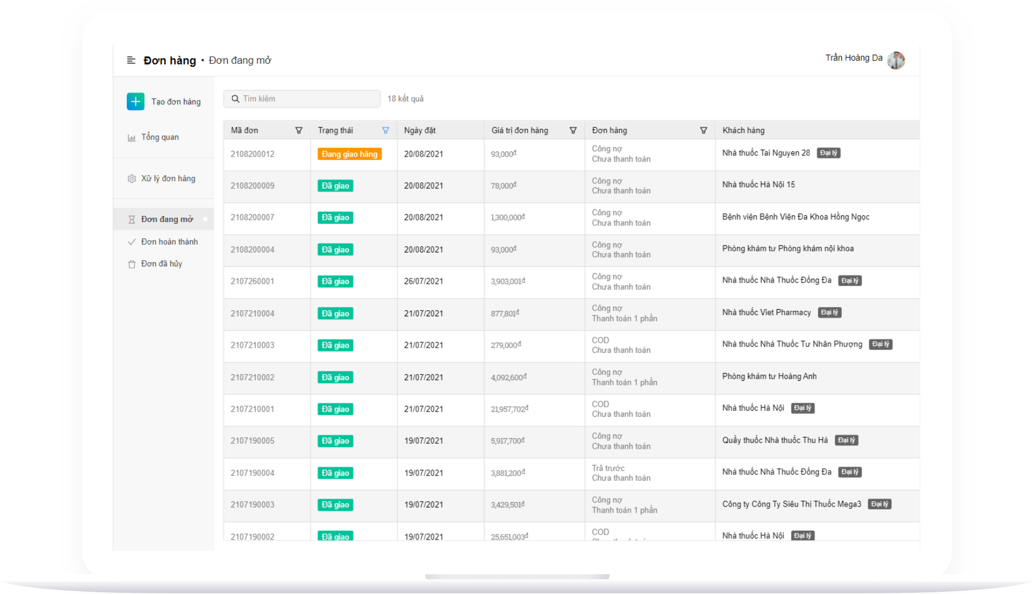The image size is (1033, 594).
Task: Open the Trạng thái column filter
Action: click(385, 130)
